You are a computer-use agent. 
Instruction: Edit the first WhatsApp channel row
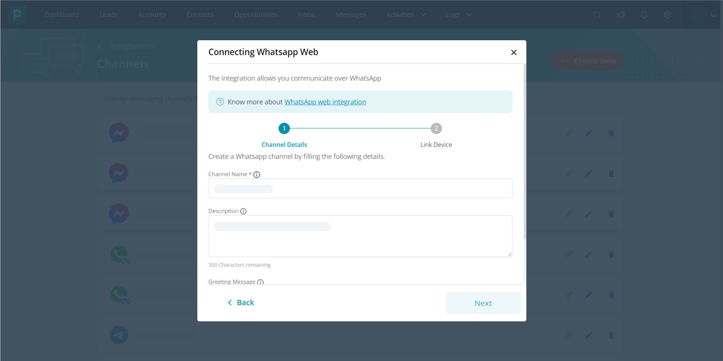pos(589,255)
